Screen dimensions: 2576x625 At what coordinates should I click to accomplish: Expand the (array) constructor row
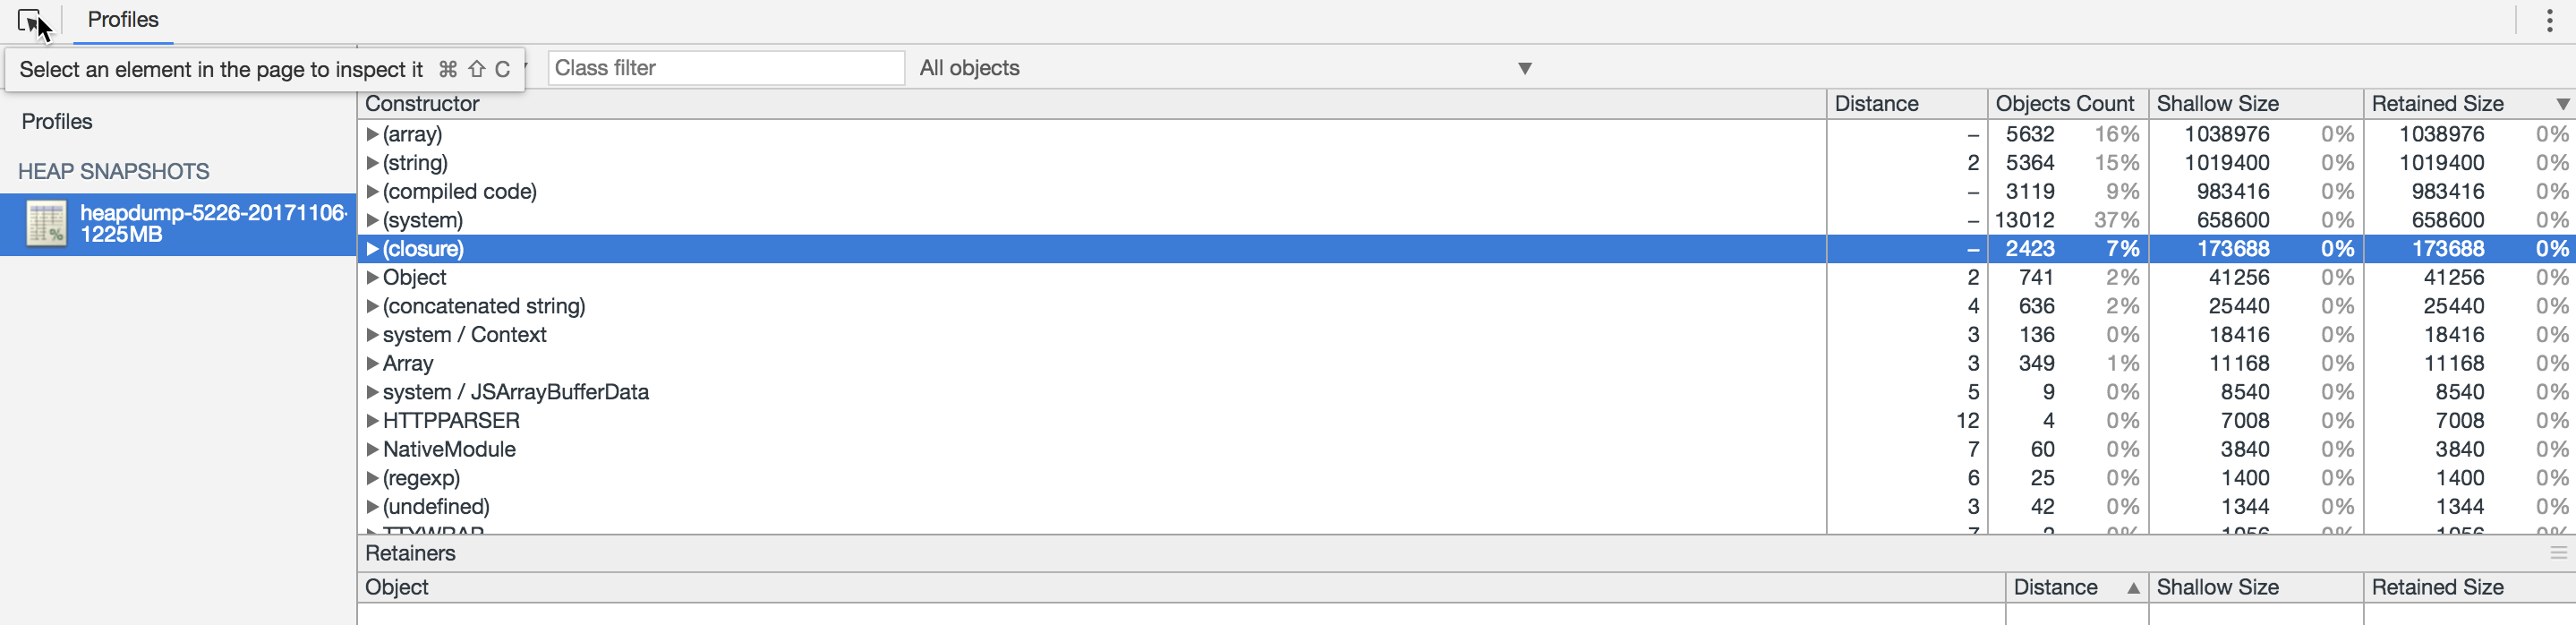372,134
